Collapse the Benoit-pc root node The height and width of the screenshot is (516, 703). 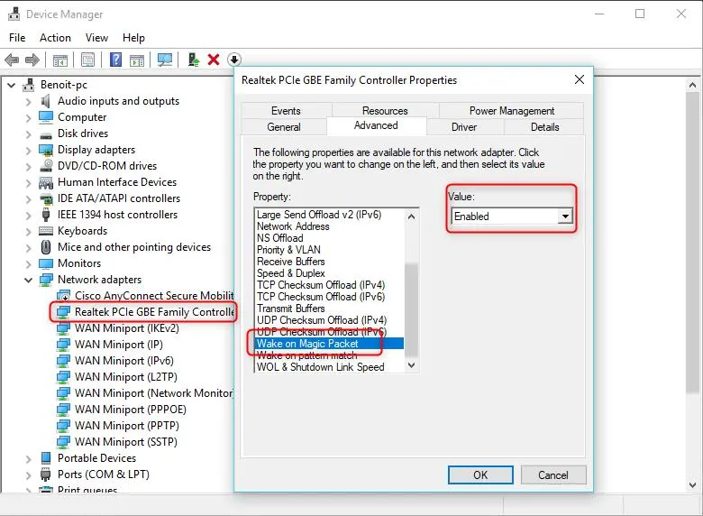click(11, 85)
